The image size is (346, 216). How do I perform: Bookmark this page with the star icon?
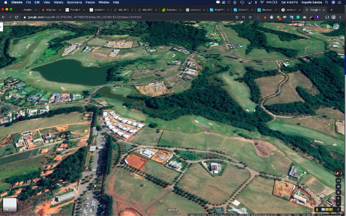pyautogui.click(x=250, y=17)
